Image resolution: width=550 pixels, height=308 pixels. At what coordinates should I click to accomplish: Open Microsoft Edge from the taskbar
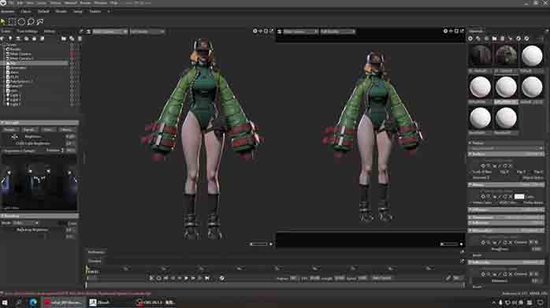[33, 302]
